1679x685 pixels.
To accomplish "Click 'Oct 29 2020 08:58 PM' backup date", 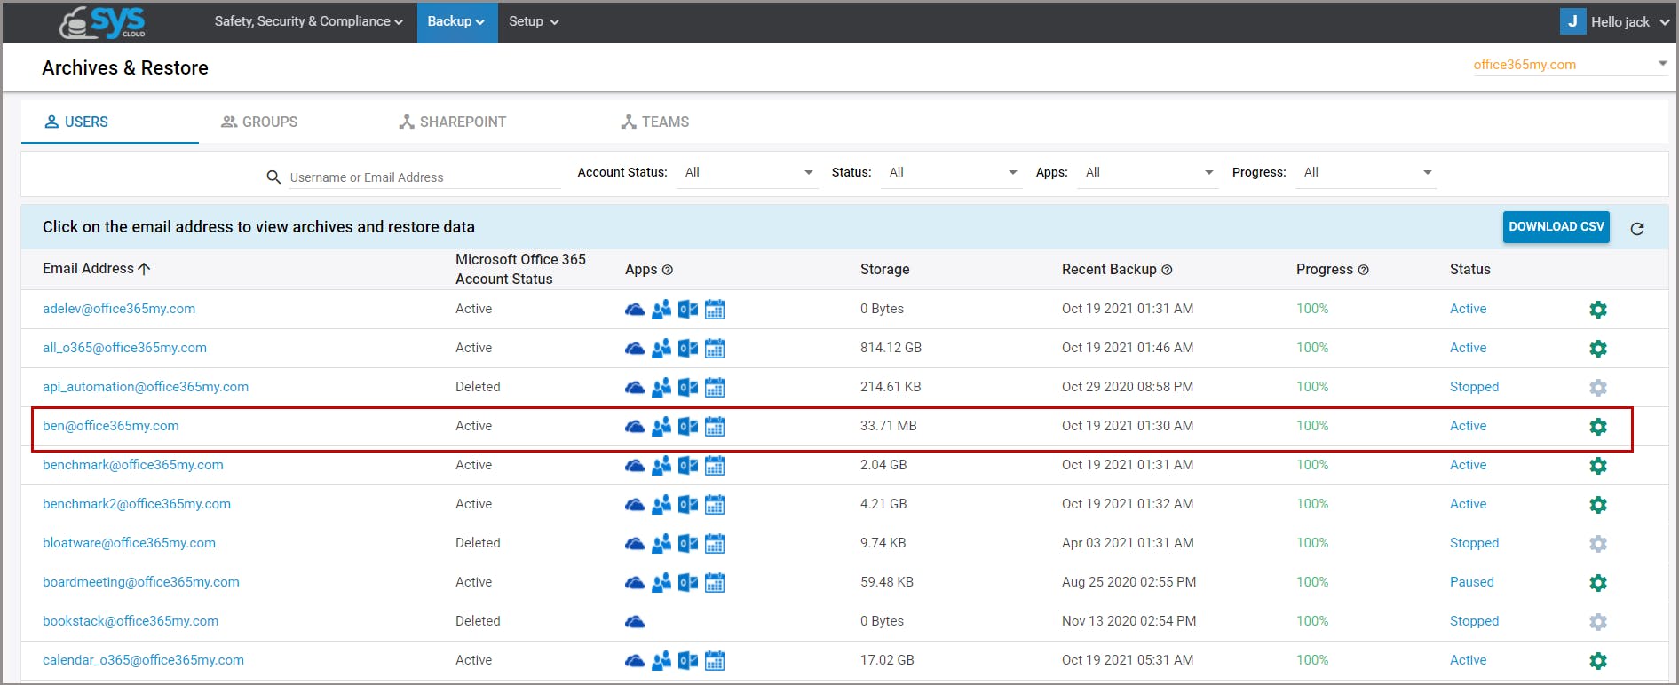I will (1128, 387).
